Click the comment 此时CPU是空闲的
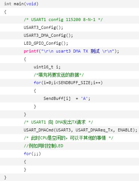 [x=69, y=138]
